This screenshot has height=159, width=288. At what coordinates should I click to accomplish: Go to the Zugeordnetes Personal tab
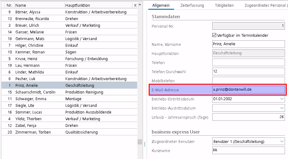(266, 5)
